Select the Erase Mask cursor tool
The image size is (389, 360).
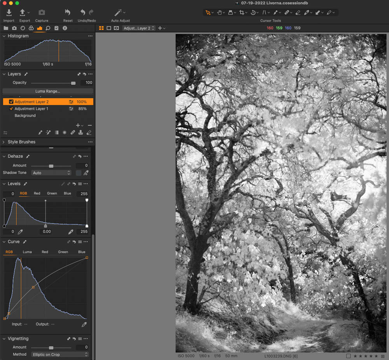[298, 12]
